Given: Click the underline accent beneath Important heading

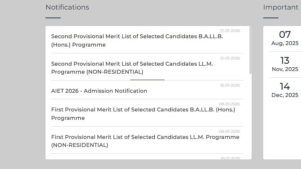Looking at the screenshot, I should (271, 18).
